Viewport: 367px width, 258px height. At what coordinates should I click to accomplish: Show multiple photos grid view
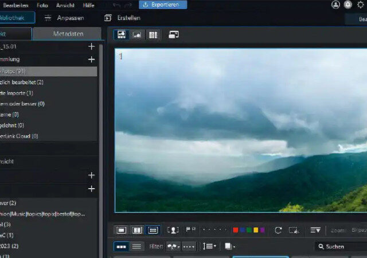point(153,230)
